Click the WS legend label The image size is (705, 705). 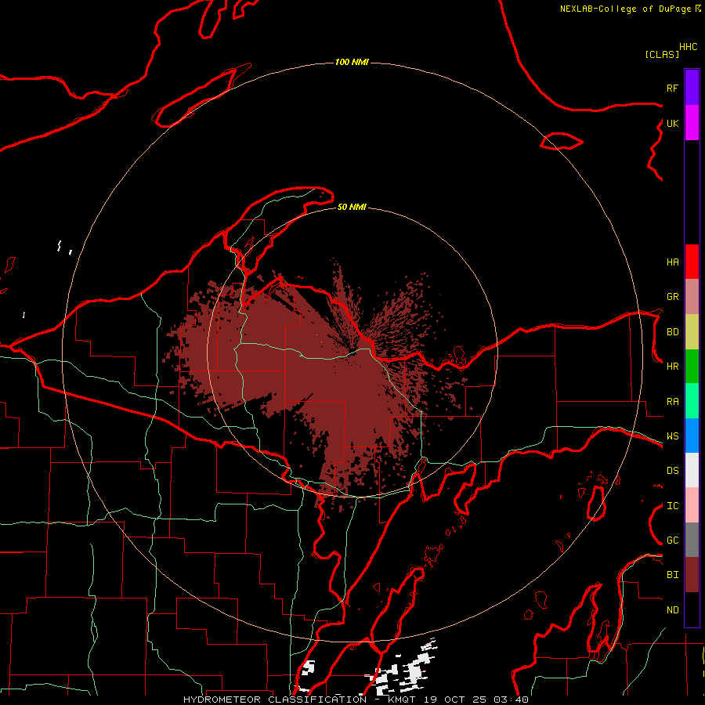672,436
